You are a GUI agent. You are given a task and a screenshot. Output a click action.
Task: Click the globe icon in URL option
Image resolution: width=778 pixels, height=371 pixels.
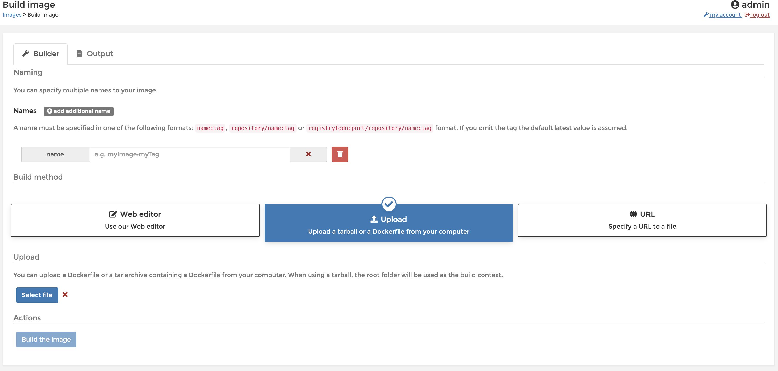click(x=633, y=214)
